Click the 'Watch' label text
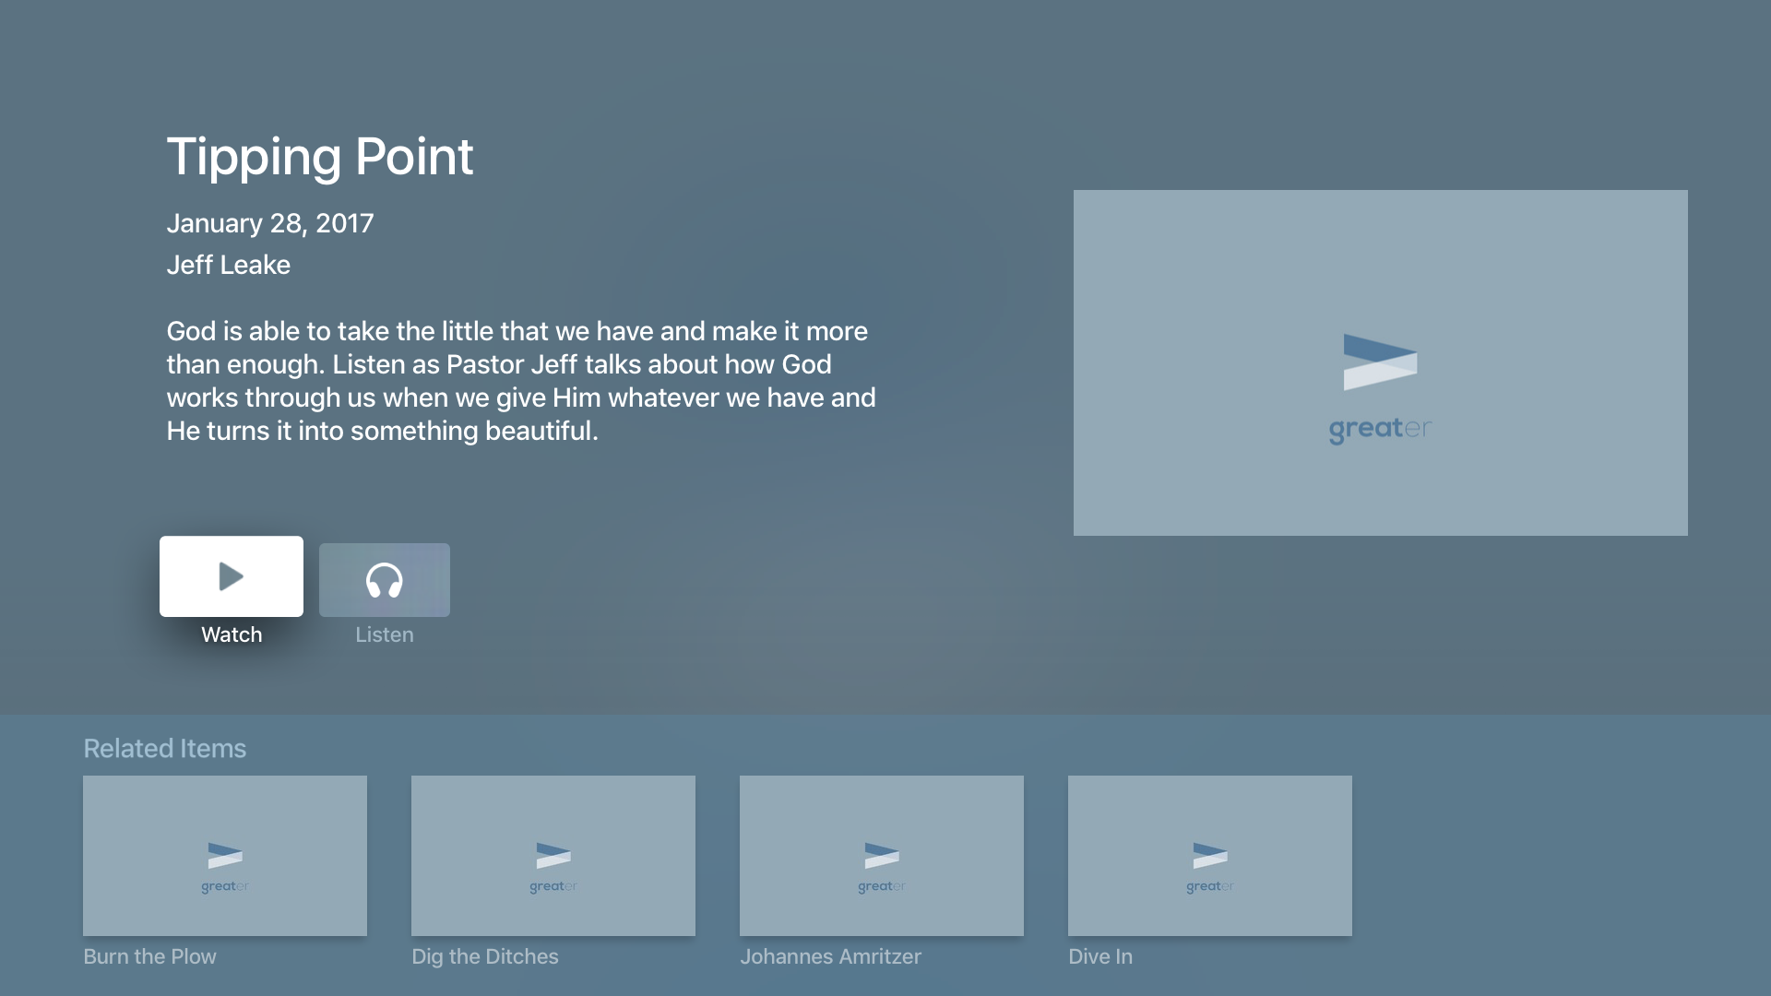Screen dimensions: 1771x996 (x=232, y=634)
